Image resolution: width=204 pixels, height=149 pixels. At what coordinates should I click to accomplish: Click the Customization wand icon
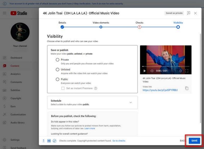click(x=5, y=114)
